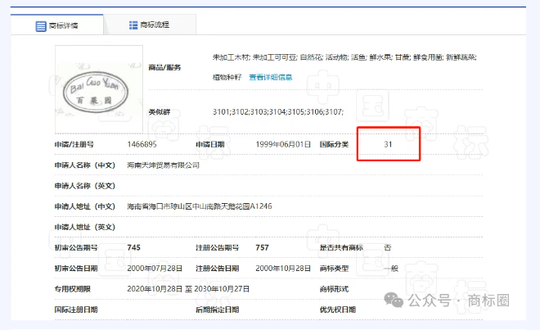The height and width of the screenshot is (330, 540).
Task: Click registration announcement issue number 757
Action: pos(262,247)
